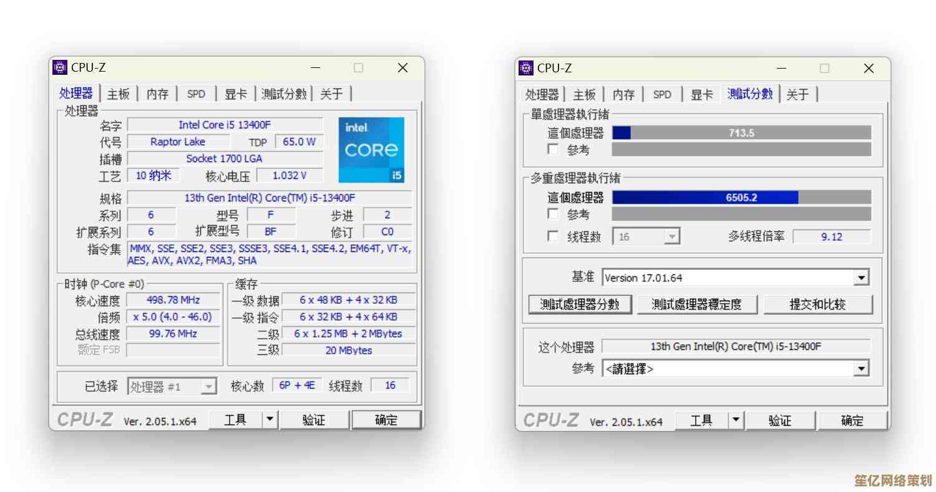Open the 基准 Version 17.01.64 dropdown
Screen dimensions: 936x492
coord(861,278)
